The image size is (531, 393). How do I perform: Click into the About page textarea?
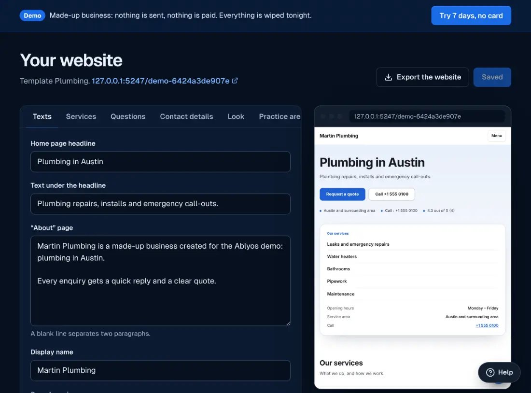tap(160, 281)
